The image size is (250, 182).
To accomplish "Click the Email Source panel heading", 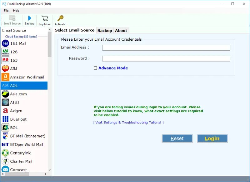I will click(14, 30).
